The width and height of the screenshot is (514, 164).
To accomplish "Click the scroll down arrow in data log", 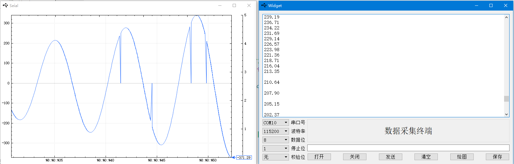I will [506, 114].
